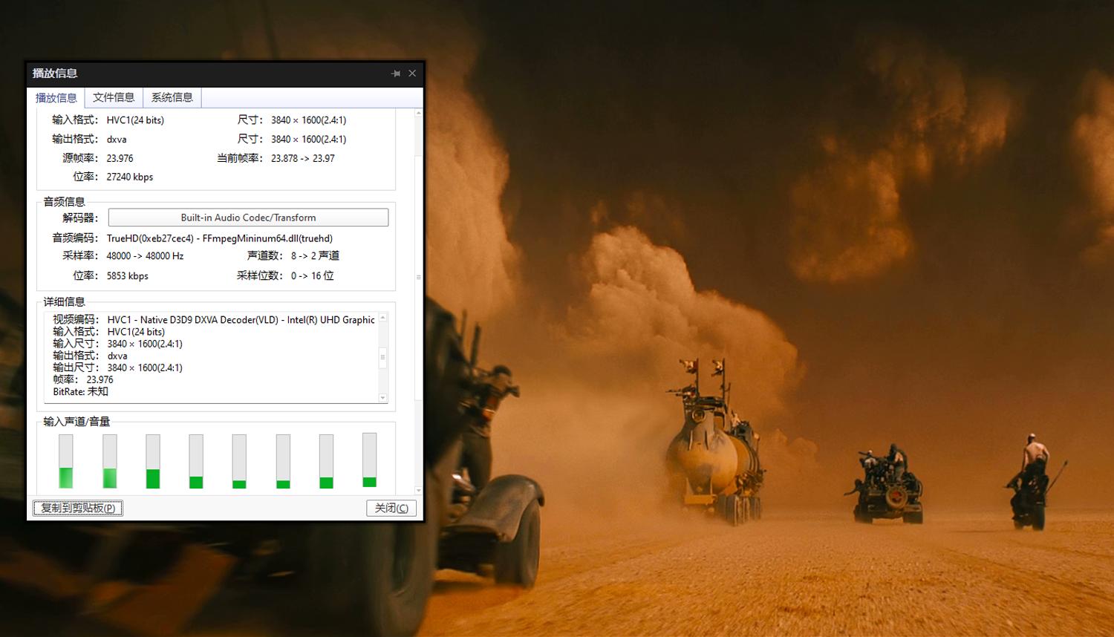Screen dimensions: 1114x637
Task: Click the 详细信息 box scroll-up arrow
Action: point(383,318)
